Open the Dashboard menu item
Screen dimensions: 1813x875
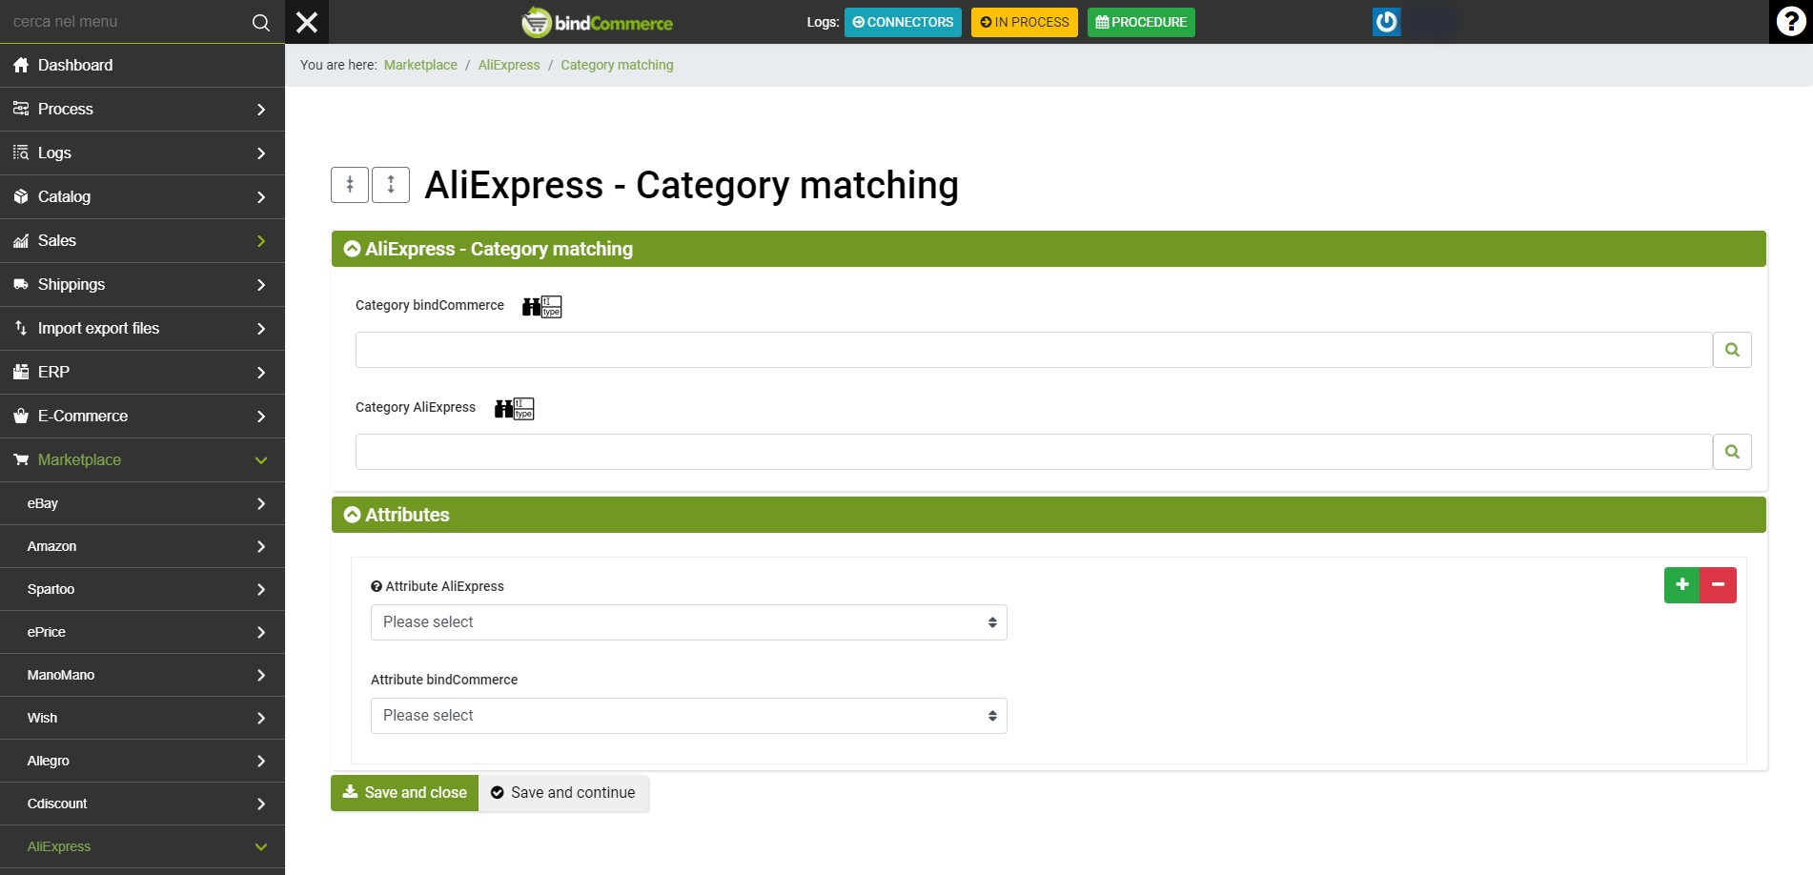[142, 66]
